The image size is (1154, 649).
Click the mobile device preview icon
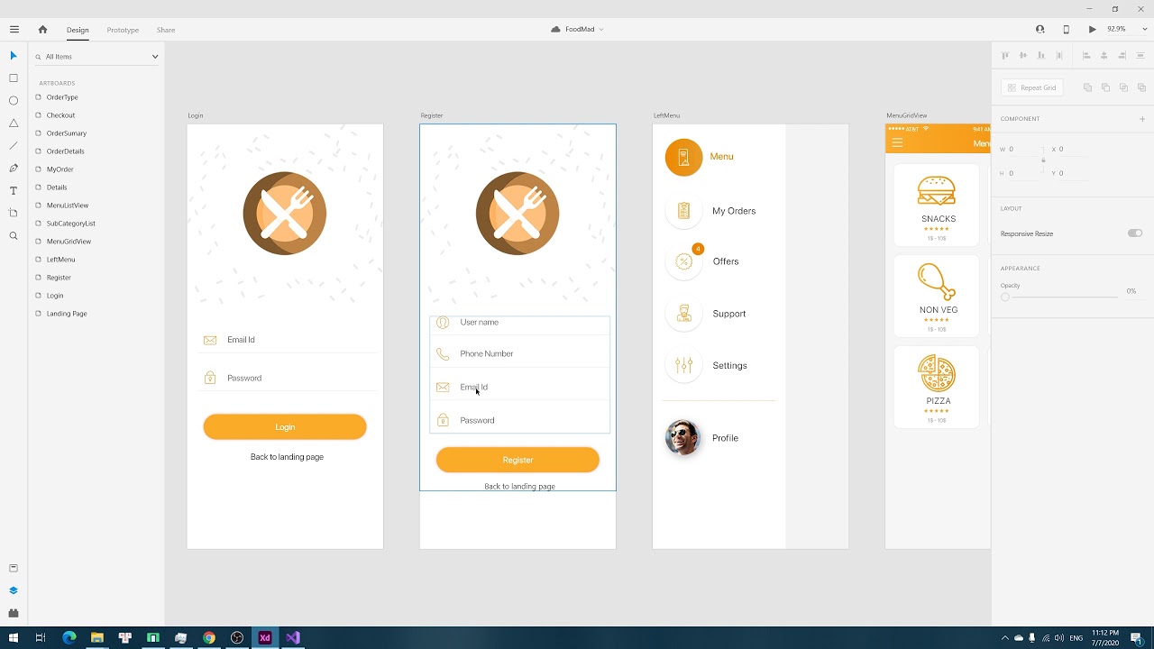1067,30
